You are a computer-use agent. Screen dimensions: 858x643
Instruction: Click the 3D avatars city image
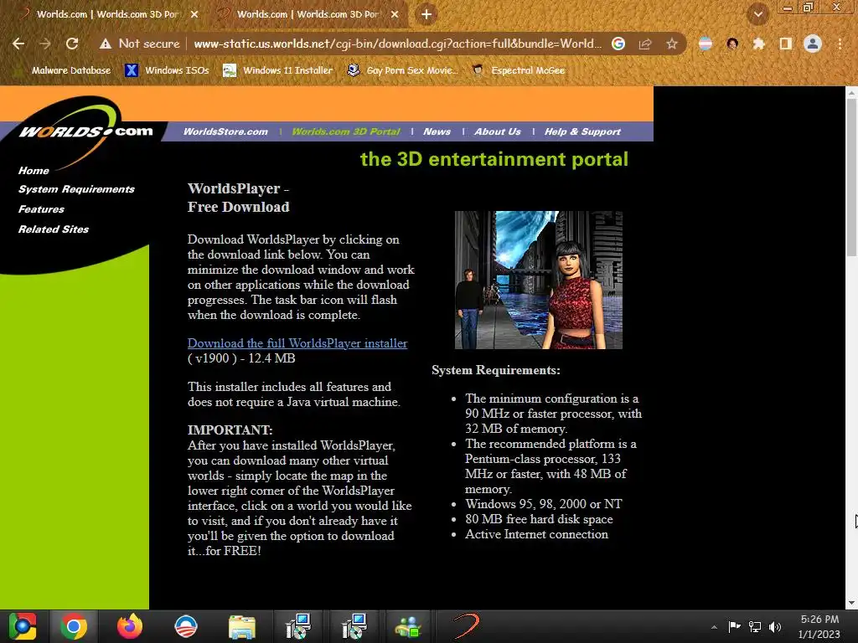pyautogui.click(x=539, y=280)
